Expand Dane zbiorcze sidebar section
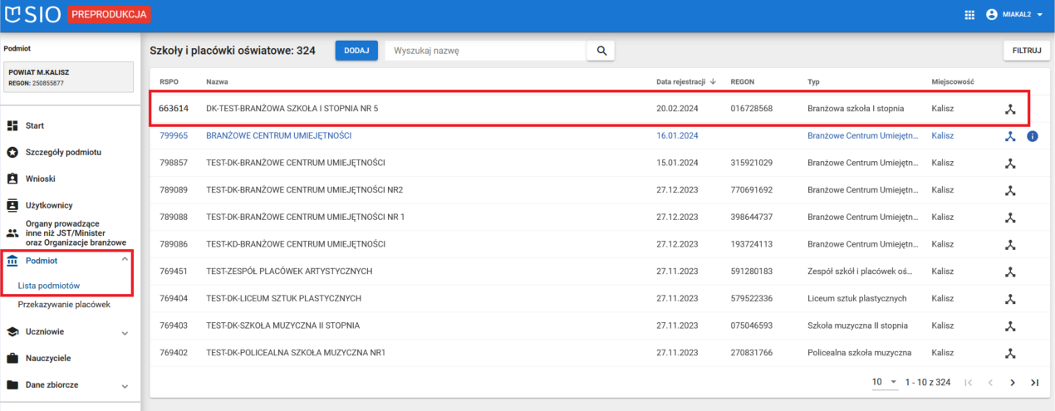1055x411 pixels. tap(125, 386)
